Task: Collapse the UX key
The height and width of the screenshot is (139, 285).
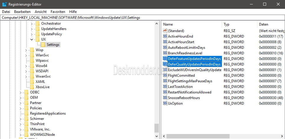Action: click(x=32, y=39)
